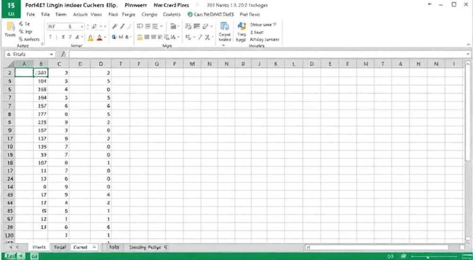Toggle the yellow highlighted alignment button
This screenshot has height=260, width=473.
click(140, 37)
